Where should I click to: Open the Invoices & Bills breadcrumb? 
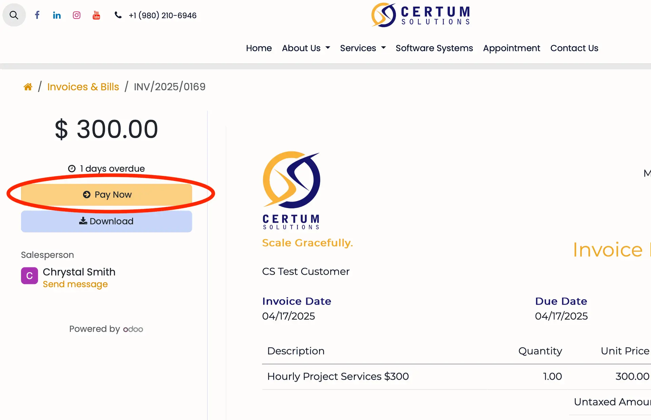(x=83, y=87)
